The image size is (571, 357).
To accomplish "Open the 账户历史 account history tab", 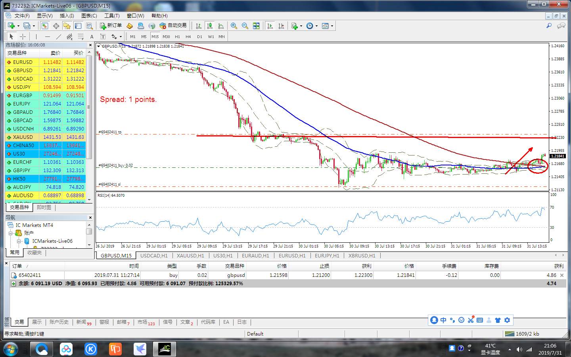I will click(x=59, y=322).
